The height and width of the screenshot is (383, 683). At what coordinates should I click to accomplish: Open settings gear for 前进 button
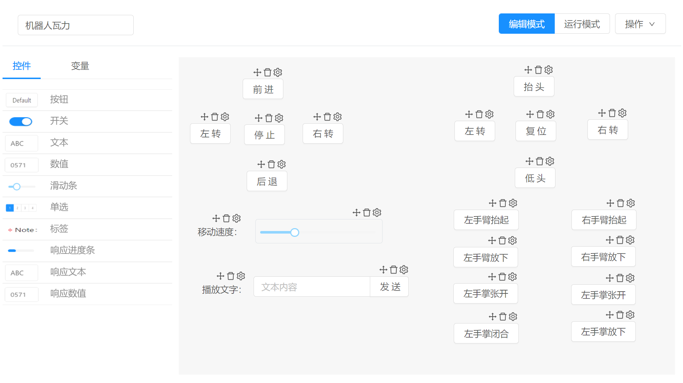278,73
